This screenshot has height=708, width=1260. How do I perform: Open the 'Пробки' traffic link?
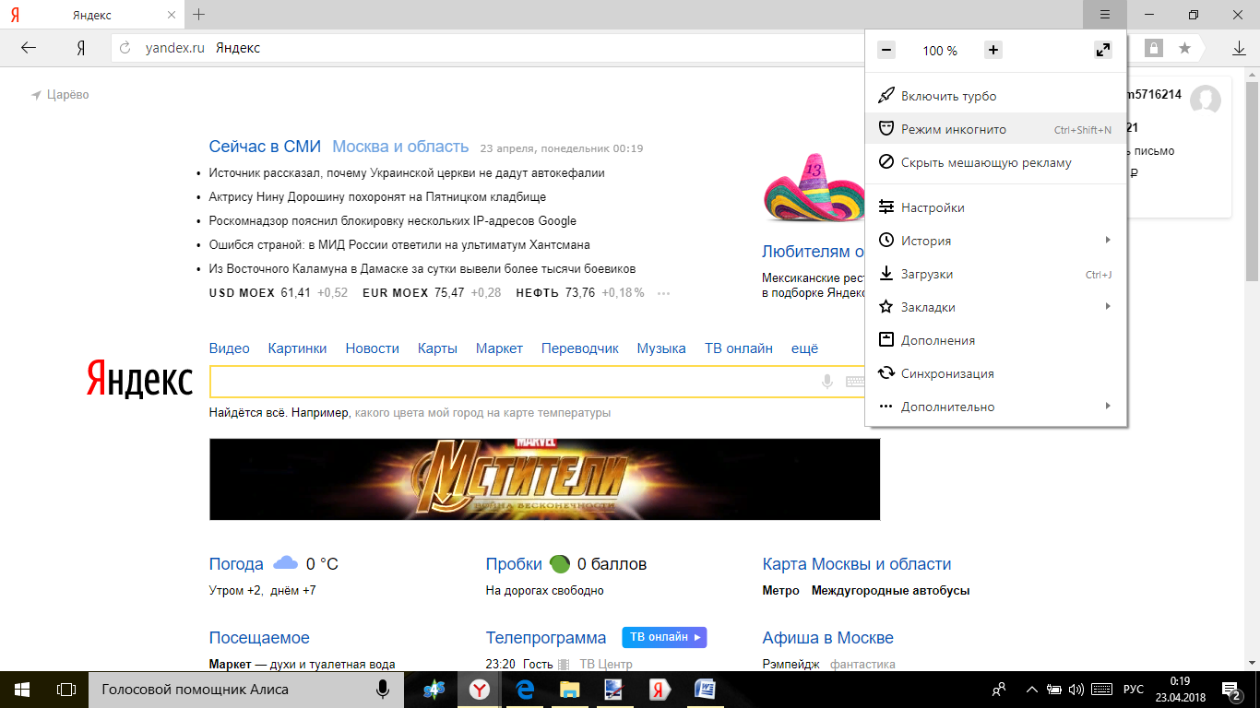[x=514, y=564]
